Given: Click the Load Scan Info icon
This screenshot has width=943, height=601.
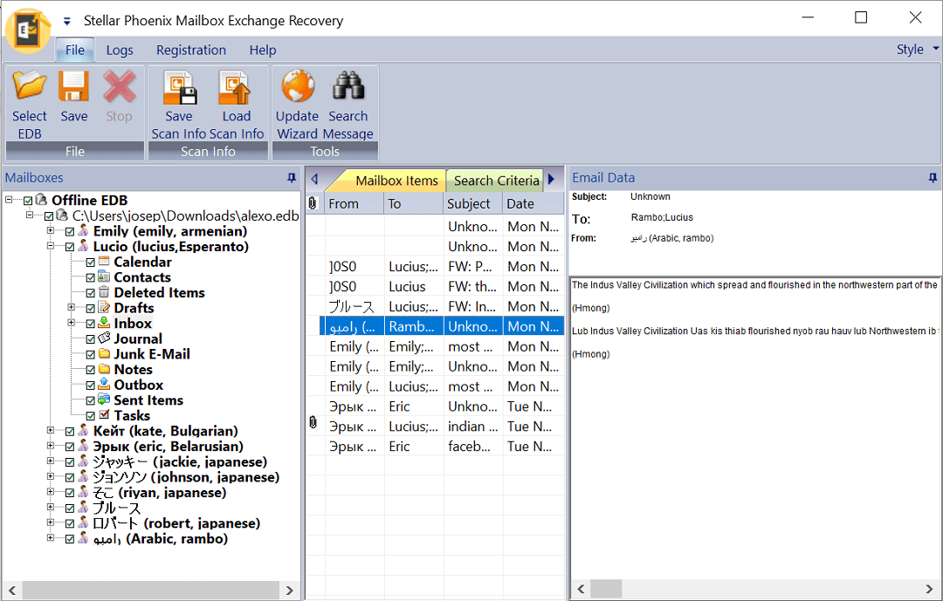Looking at the screenshot, I should 236,87.
